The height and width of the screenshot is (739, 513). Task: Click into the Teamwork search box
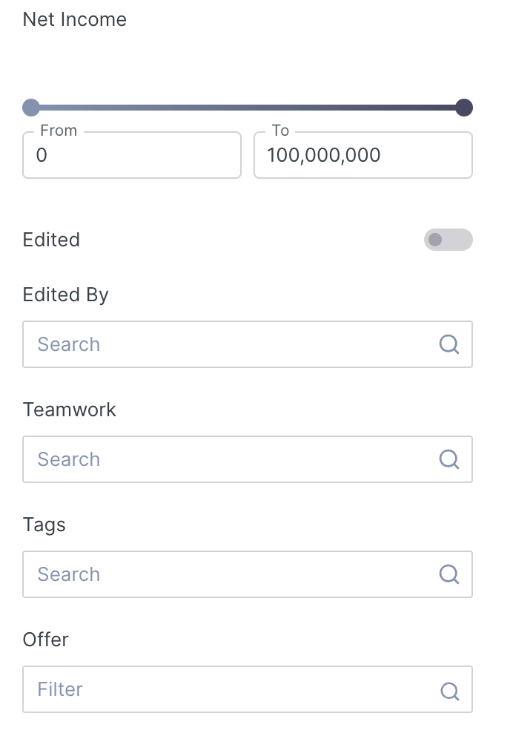coord(230,459)
